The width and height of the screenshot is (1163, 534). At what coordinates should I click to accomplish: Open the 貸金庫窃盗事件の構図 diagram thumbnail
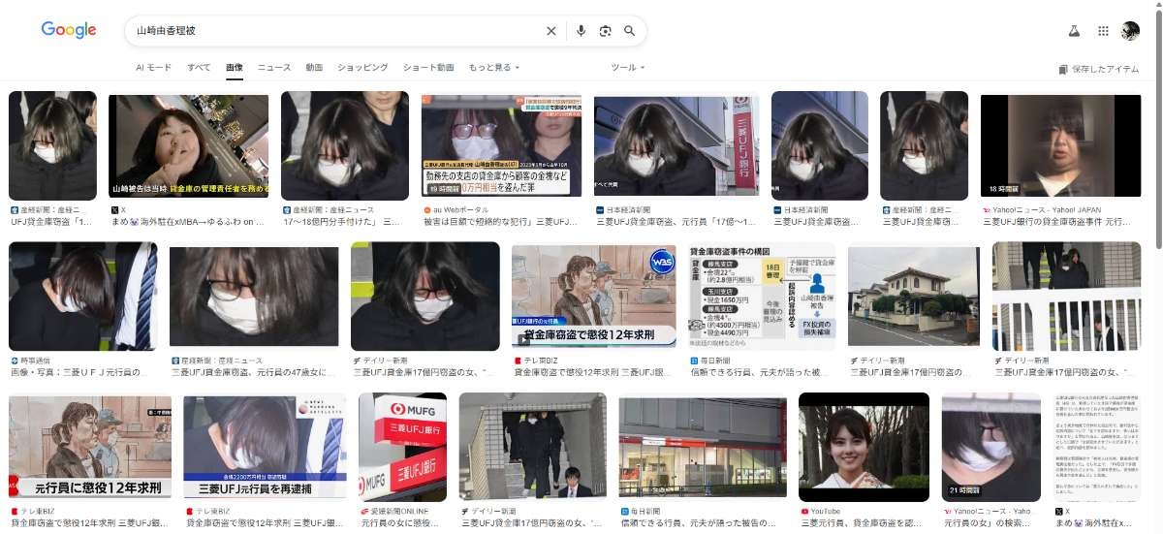pos(763,296)
